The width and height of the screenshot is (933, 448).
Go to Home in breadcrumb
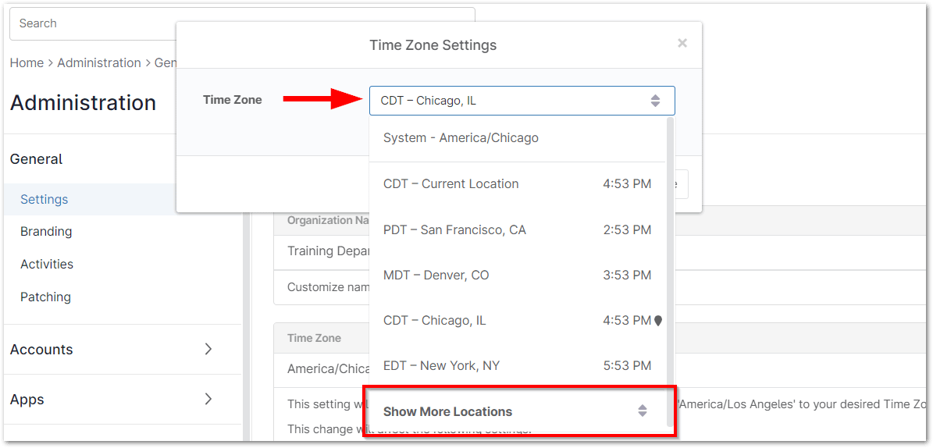[27, 63]
